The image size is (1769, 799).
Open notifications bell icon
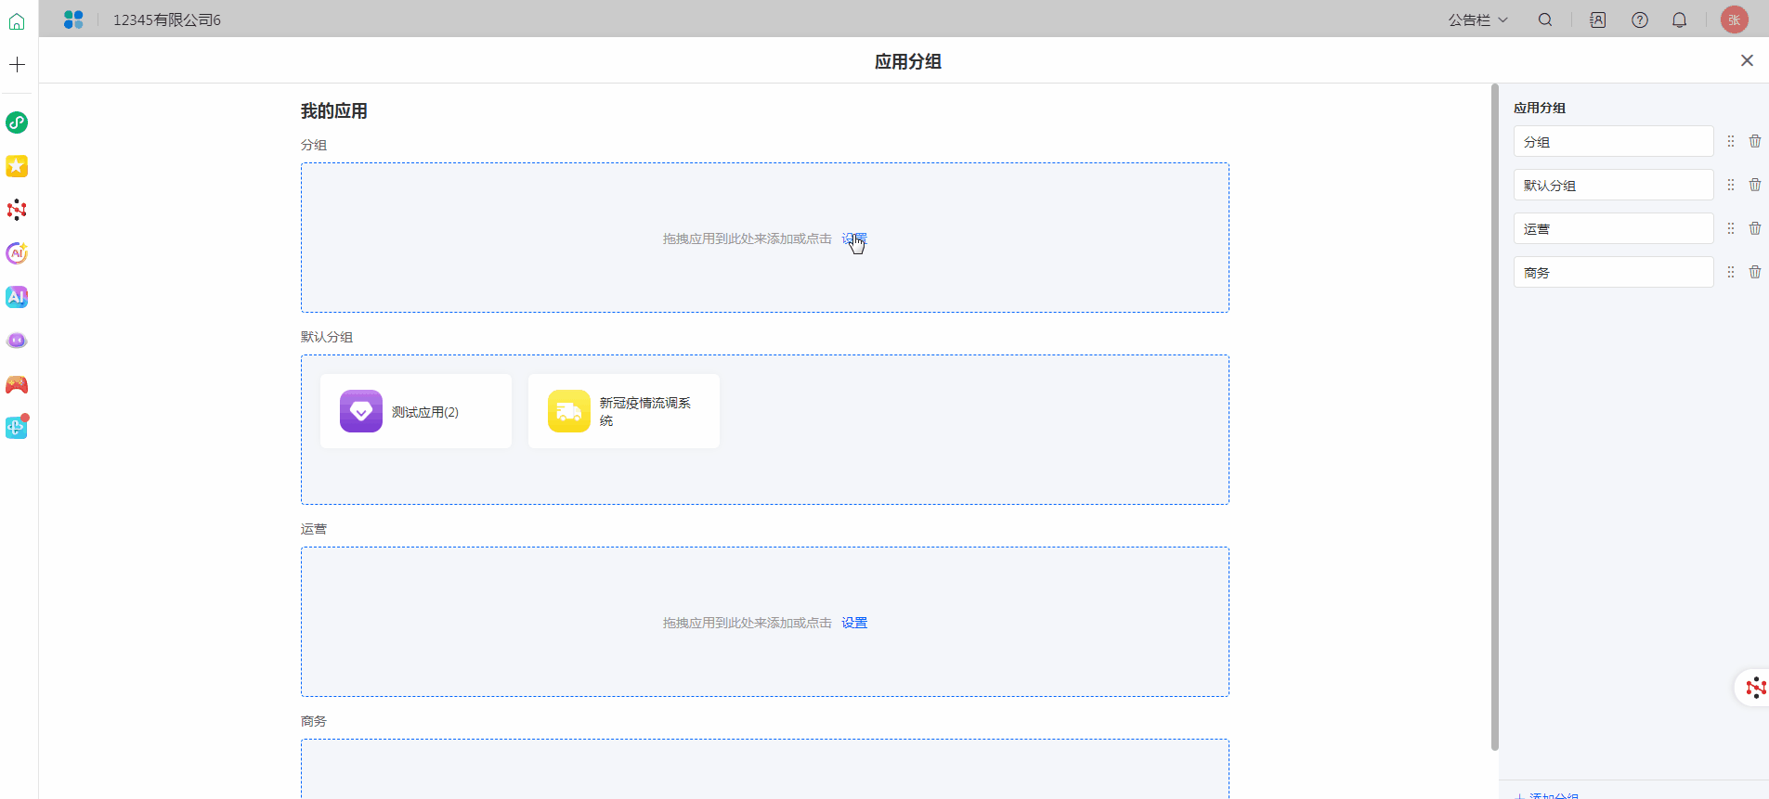pyautogui.click(x=1679, y=19)
